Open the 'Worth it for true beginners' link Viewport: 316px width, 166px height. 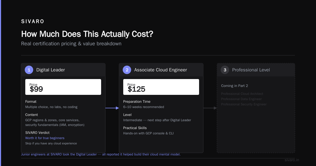[x=45, y=138]
